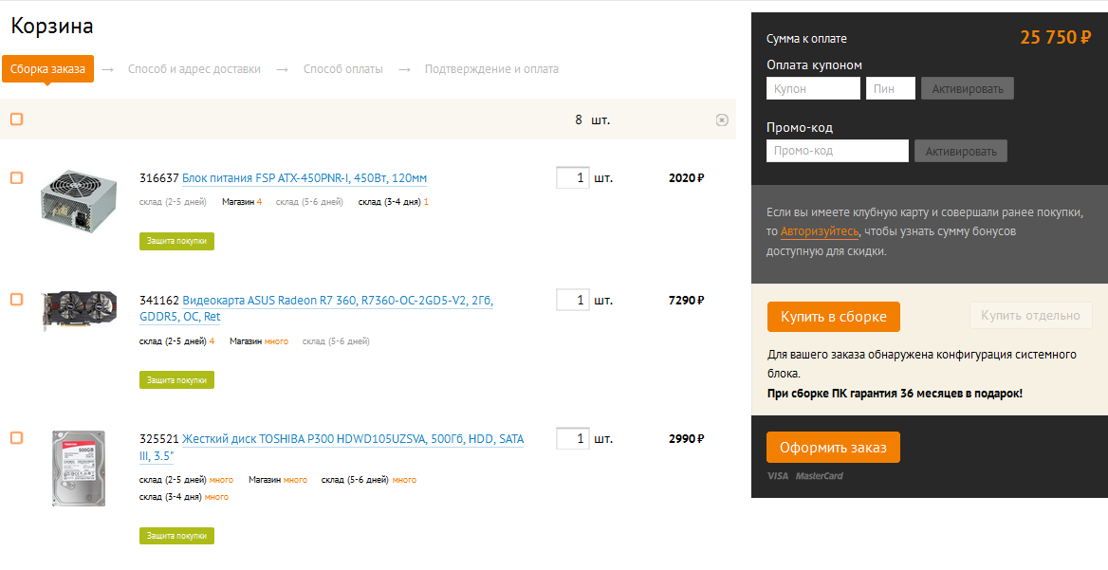
Task: Select the Сборка заказа step tab
Action: coord(47,69)
